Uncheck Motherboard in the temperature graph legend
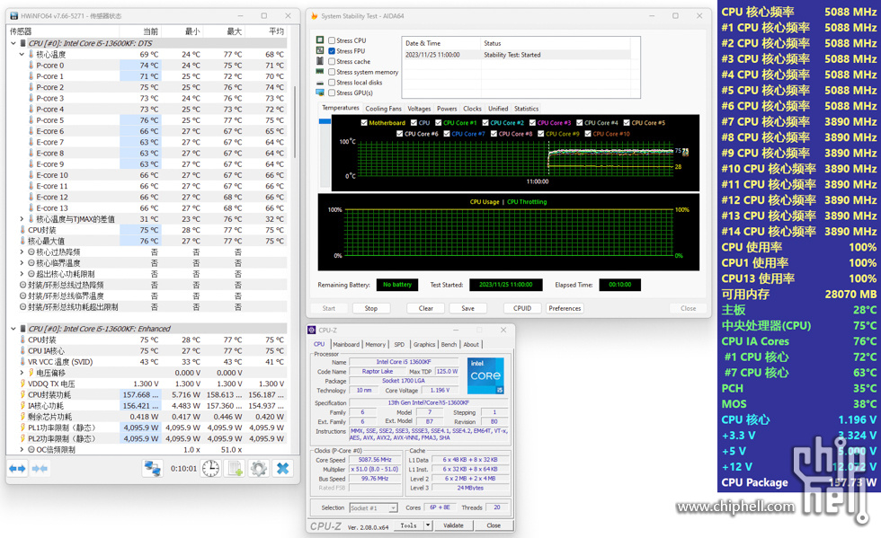Image resolution: width=881 pixels, height=538 pixels. pyautogui.click(x=364, y=122)
